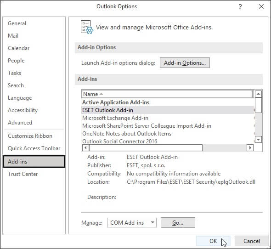This screenshot has width=271, height=249.
Task: Click the add-ins gear list icon
Action: coord(87,27)
